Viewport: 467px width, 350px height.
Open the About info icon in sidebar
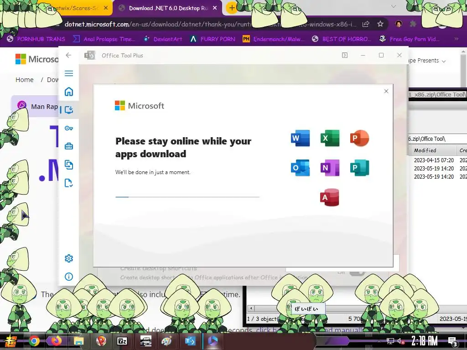pyautogui.click(x=69, y=277)
